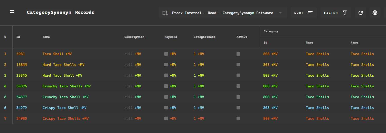This screenshot has width=386, height=133.
Task: Toggle Keyword checkbox for Hard Taco Shells row
Action: click(166, 65)
